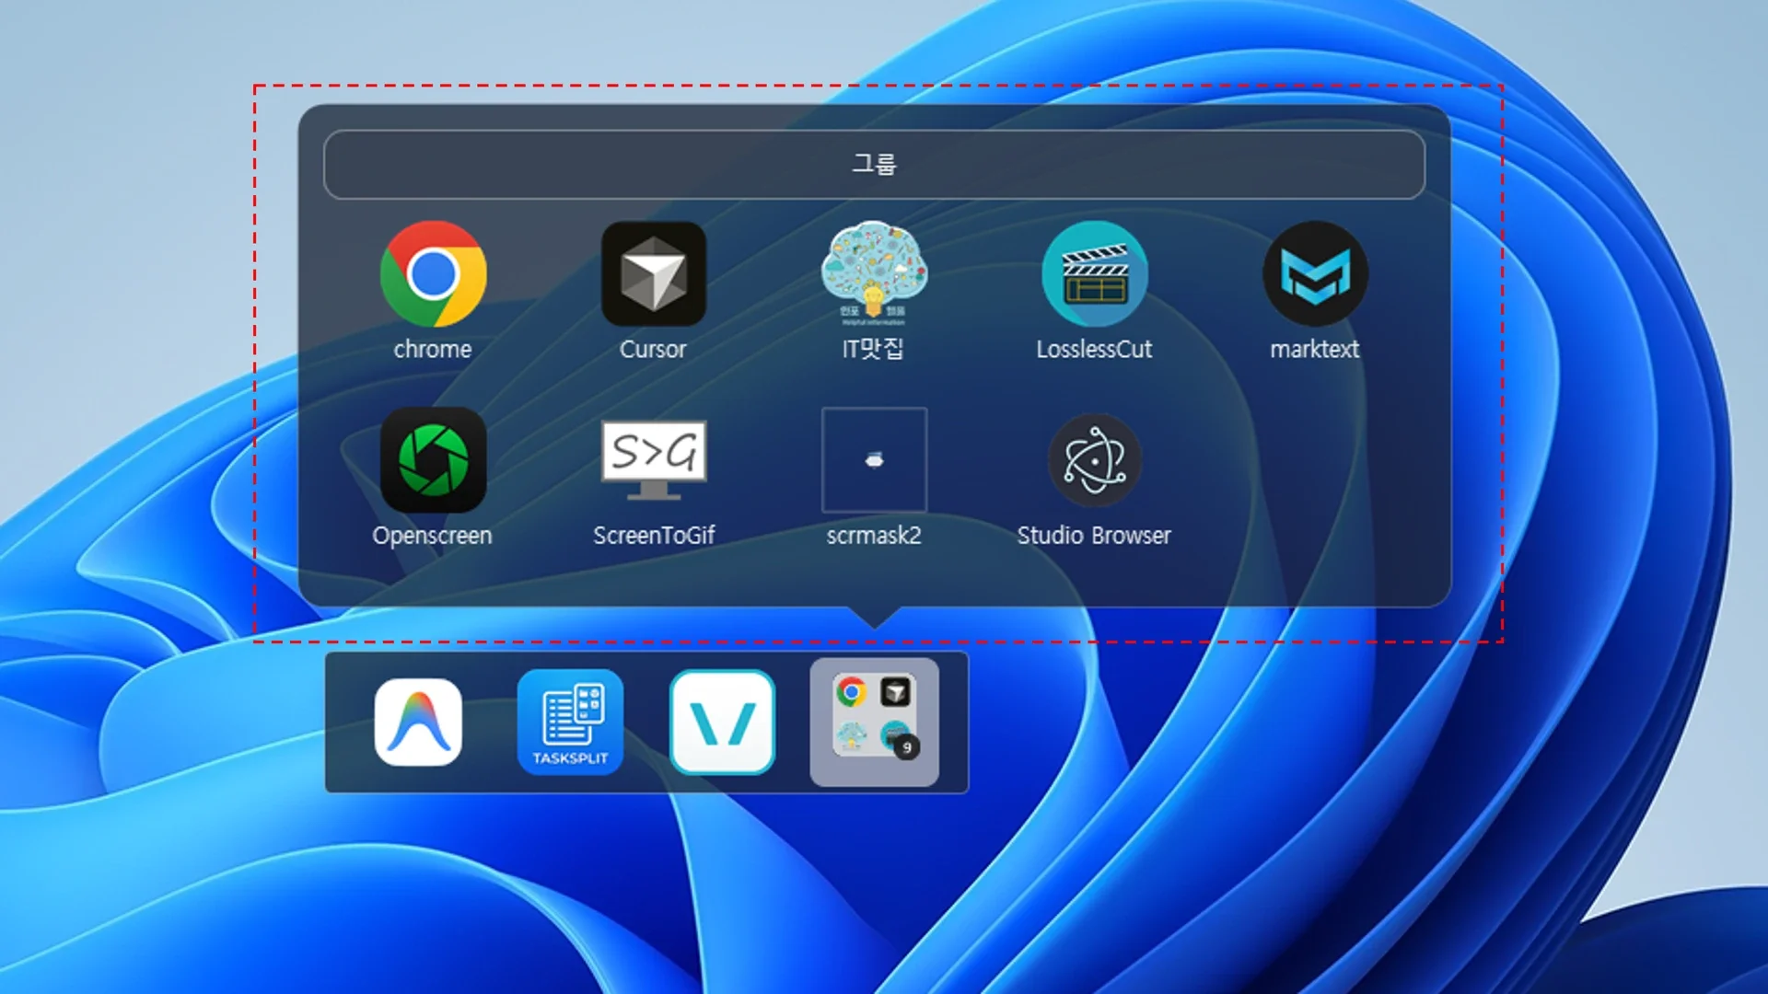
Task: Select the Openscreen label text
Action: tap(433, 536)
